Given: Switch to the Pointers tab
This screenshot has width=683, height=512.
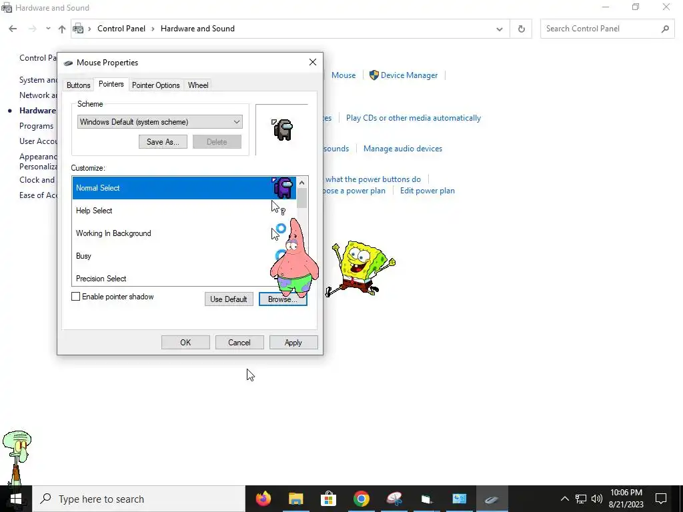Looking at the screenshot, I should click(x=111, y=84).
